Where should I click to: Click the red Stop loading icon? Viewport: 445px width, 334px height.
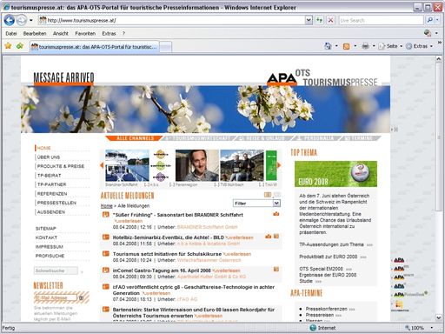click(x=330, y=20)
